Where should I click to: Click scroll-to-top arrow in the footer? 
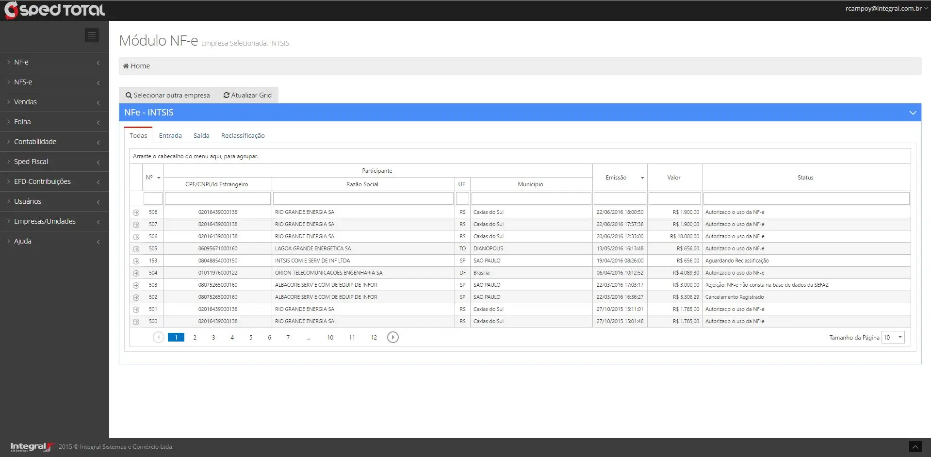click(915, 446)
